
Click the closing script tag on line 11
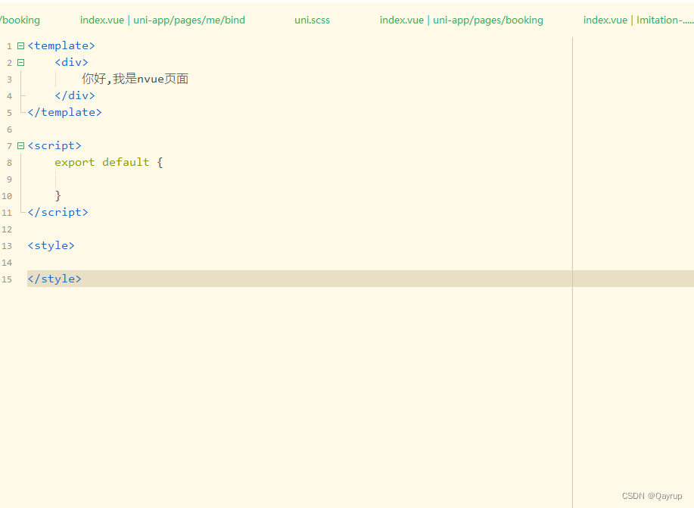point(58,212)
